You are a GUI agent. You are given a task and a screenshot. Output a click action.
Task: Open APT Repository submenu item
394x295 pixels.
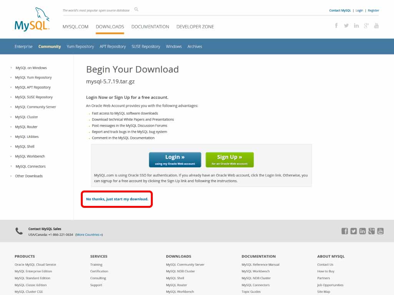click(x=113, y=46)
